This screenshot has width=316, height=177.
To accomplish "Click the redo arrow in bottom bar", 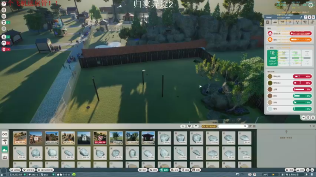I will [242, 174].
